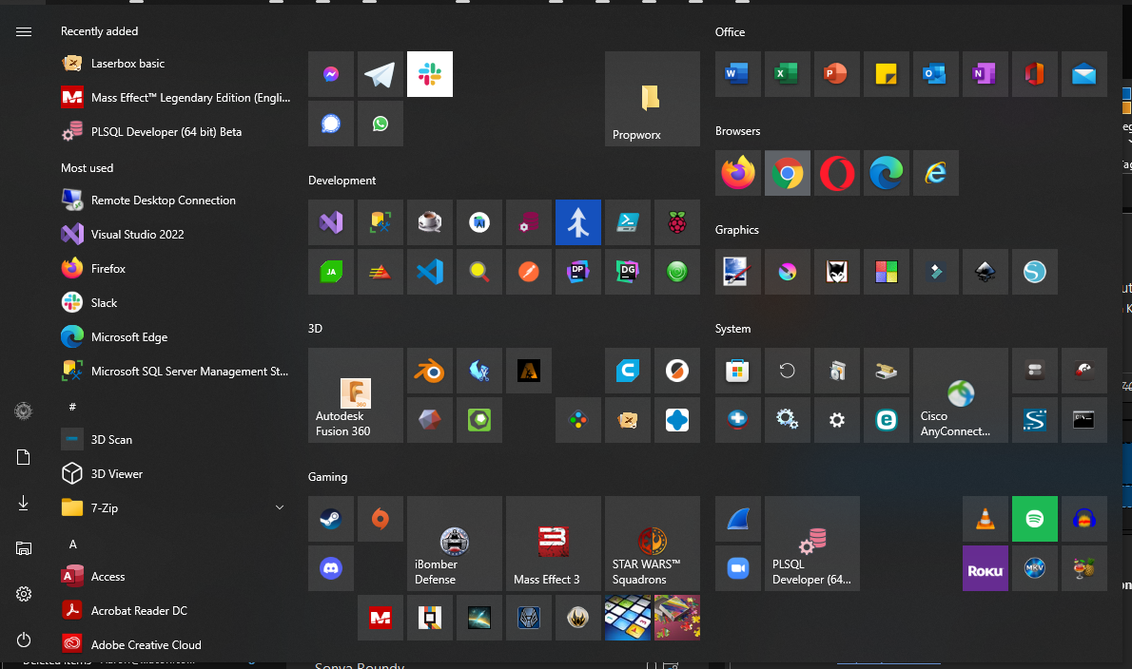Open the Telegram tile
Screen dimensions: 1132x669
[380, 73]
